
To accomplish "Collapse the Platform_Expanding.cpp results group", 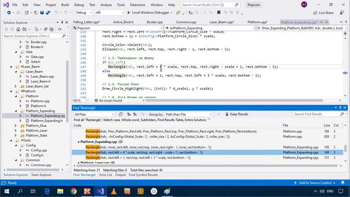I will [78, 142].
